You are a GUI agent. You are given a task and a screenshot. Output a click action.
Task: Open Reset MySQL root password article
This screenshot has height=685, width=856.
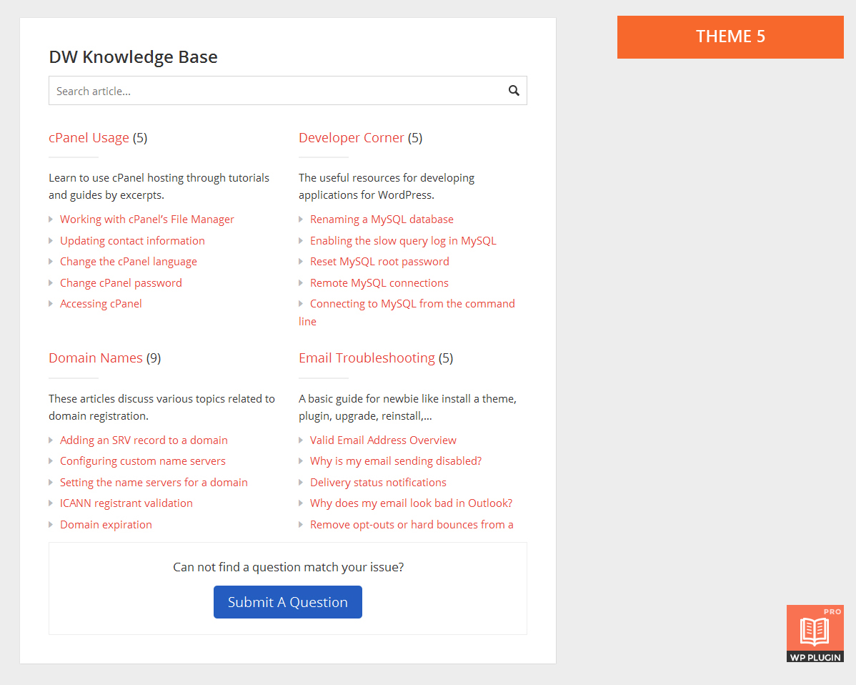coord(379,262)
